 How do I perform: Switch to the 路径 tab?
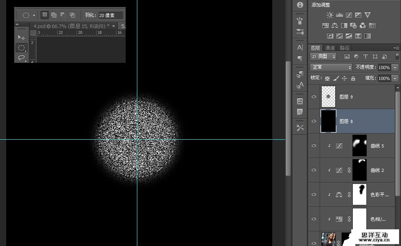click(345, 48)
